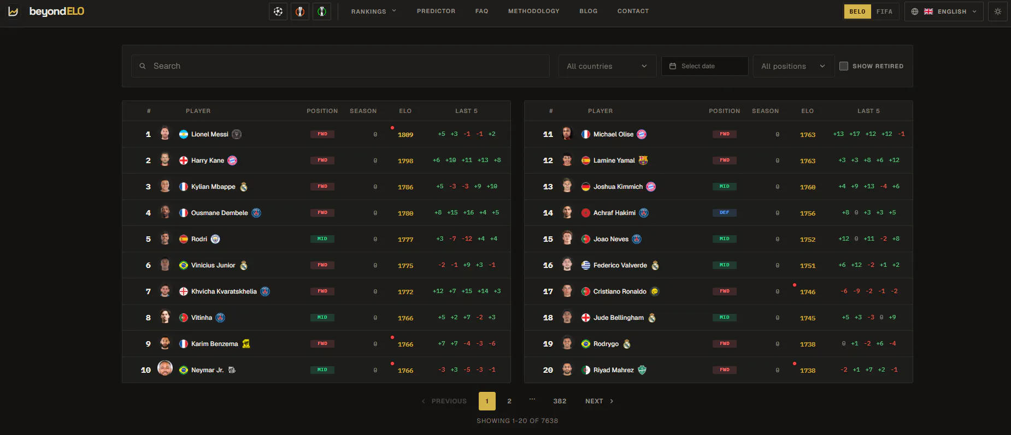This screenshot has width=1011, height=435.
Task: Click Lionel Messi's Argentina flag icon
Action: [184, 134]
